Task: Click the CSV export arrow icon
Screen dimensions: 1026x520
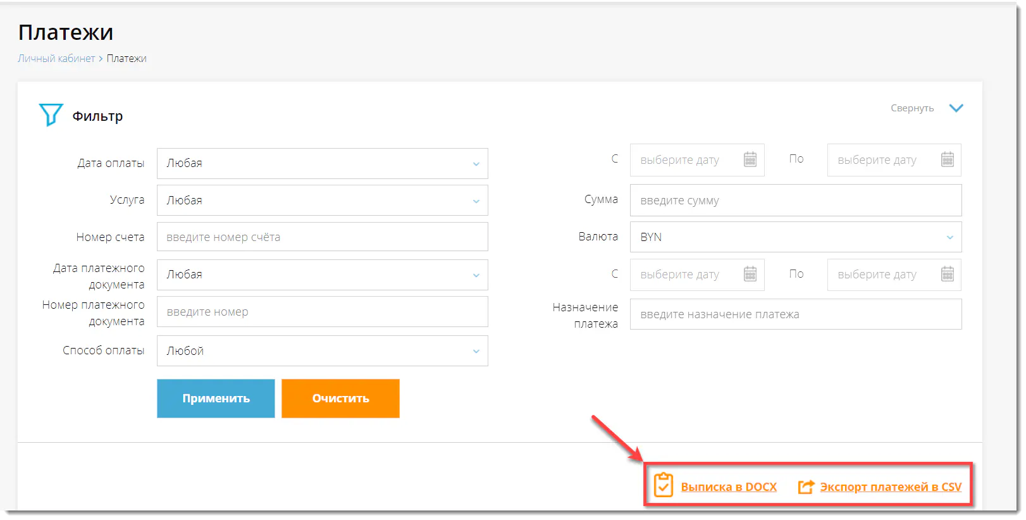Action: [x=805, y=486]
